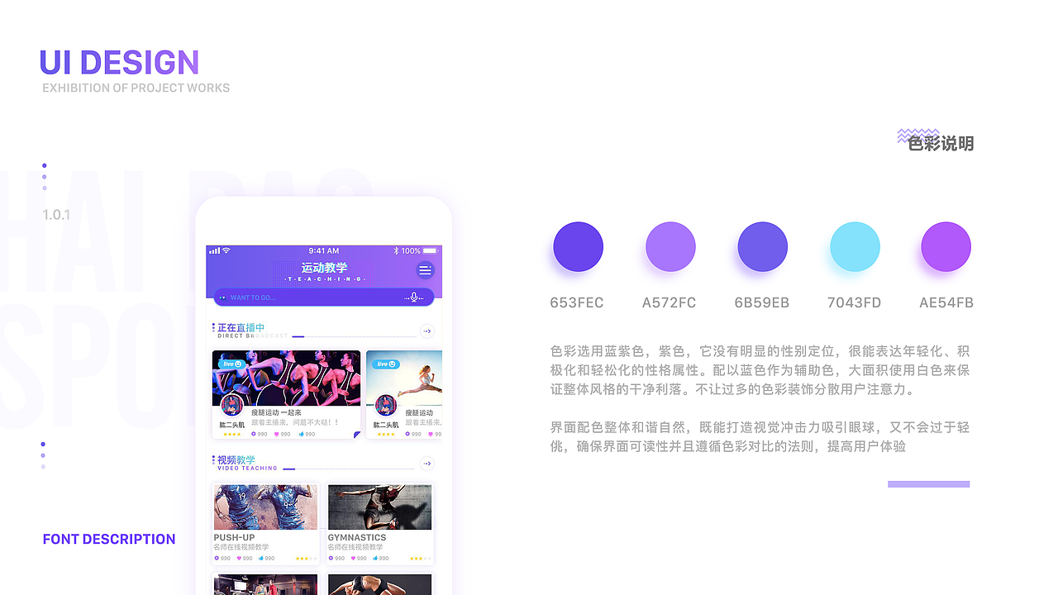Select the 正在直播中 section header
Image resolution: width=1058 pixels, height=595 pixels.
(x=241, y=327)
